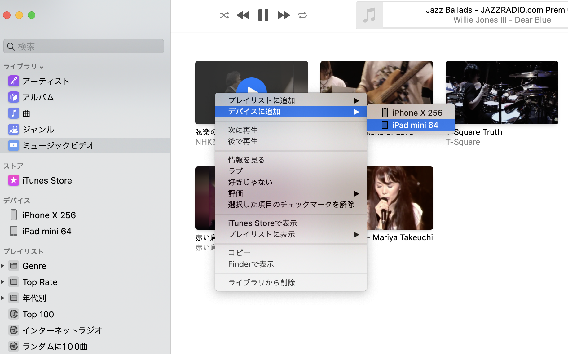Viewport: 568px width, 354px height.
Task: Focus the 検索 search field
Action: coord(84,46)
